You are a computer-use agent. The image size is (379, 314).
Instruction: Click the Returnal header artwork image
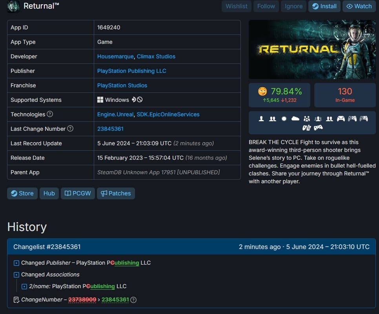(312, 49)
